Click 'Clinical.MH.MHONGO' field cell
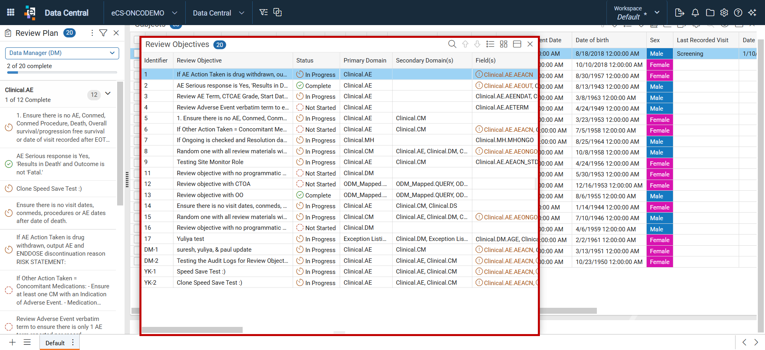765x350 pixels. tap(505, 140)
